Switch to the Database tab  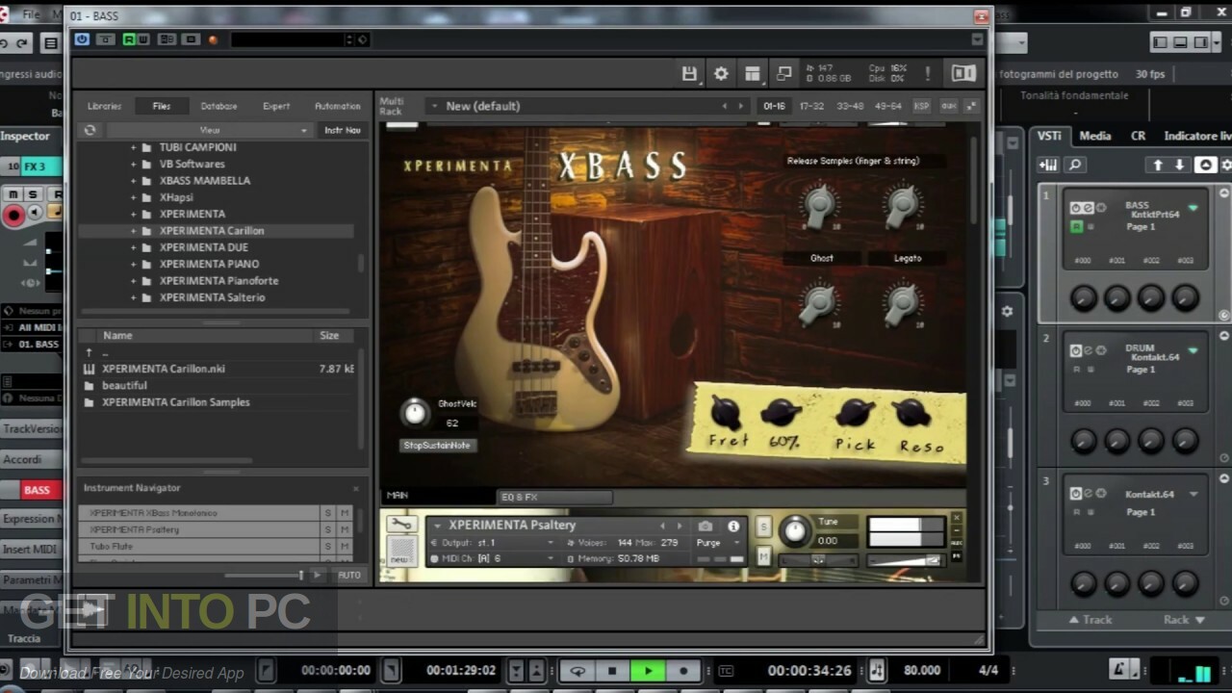click(218, 106)
